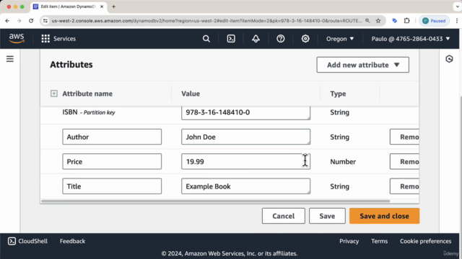Open the Paulo account dropdown

[x=411, y=38]
